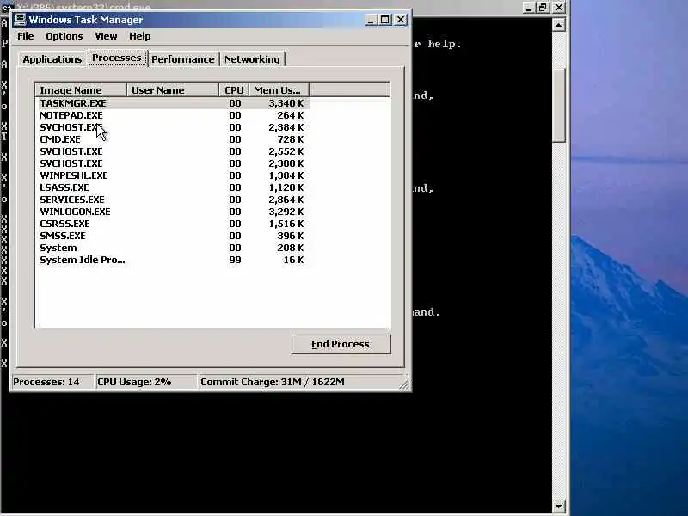
Task: Maximize the Windows Task Manager window
Action: tap(384, 20)
